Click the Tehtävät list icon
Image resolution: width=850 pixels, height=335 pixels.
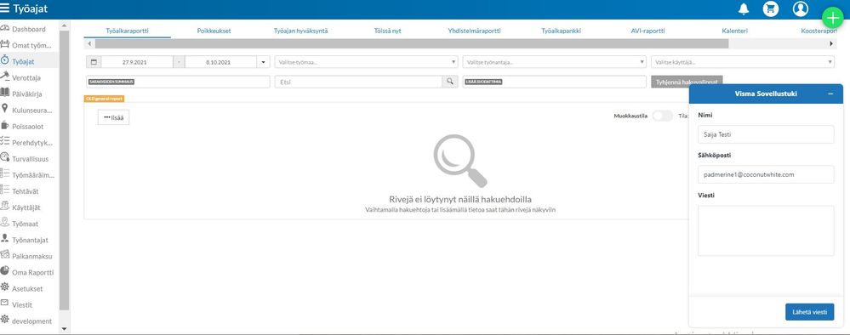[x=5, y=190]
